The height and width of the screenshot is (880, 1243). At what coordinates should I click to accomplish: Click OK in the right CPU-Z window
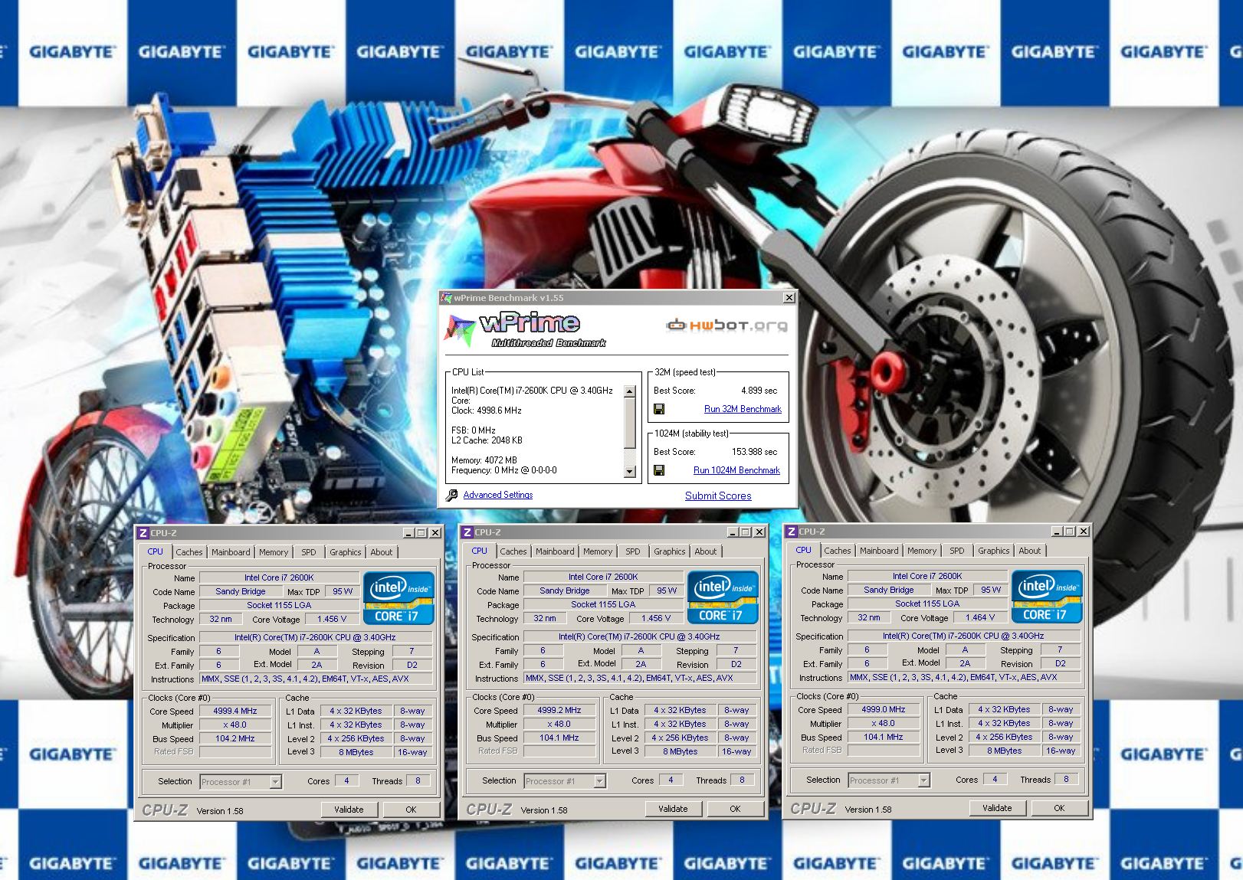[1059, 808]
